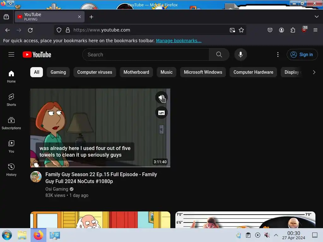
Task: Open Shorts in sidebar
Action: (11, 100)
